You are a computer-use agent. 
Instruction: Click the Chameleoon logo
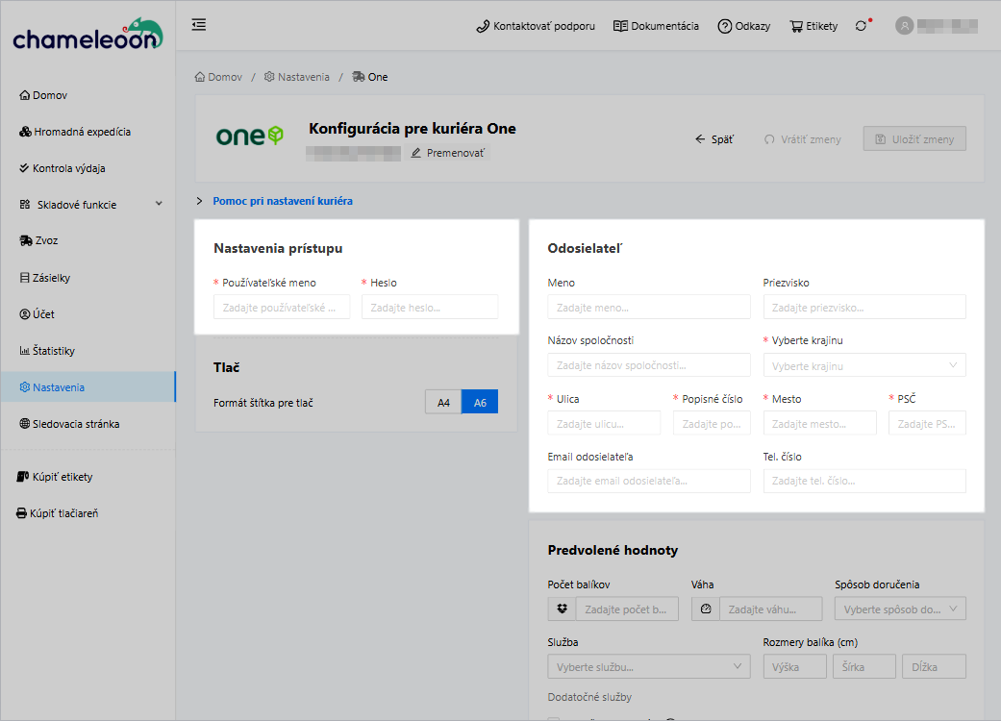[x=88, y=36]
